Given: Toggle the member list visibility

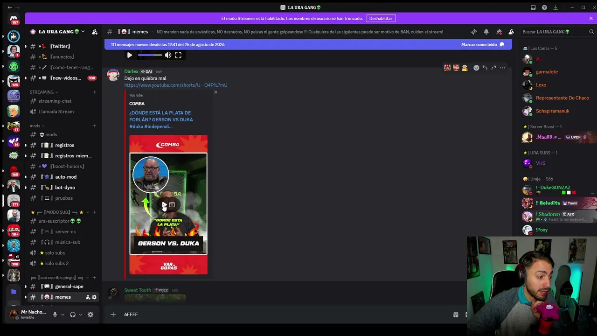Looking at the screenshot, I should (511, 32).
